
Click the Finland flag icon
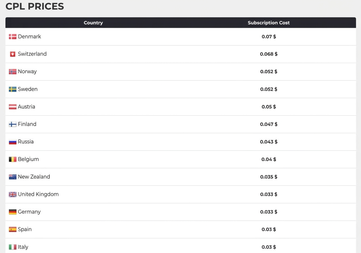pos(13,124)
